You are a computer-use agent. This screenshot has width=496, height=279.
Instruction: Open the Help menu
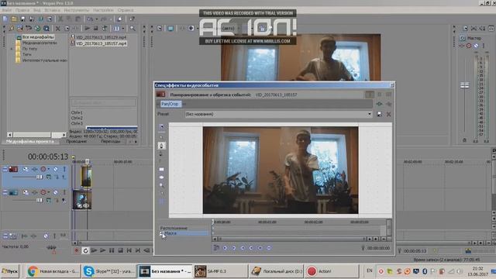126,10
